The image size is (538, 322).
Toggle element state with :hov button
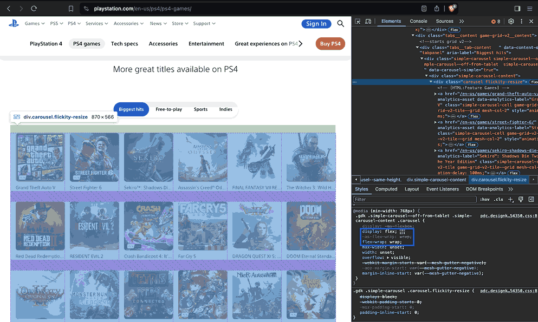coord(485,200)
